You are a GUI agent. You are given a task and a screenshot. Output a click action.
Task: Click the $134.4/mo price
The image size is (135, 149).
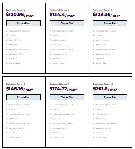tap(62, 15)
